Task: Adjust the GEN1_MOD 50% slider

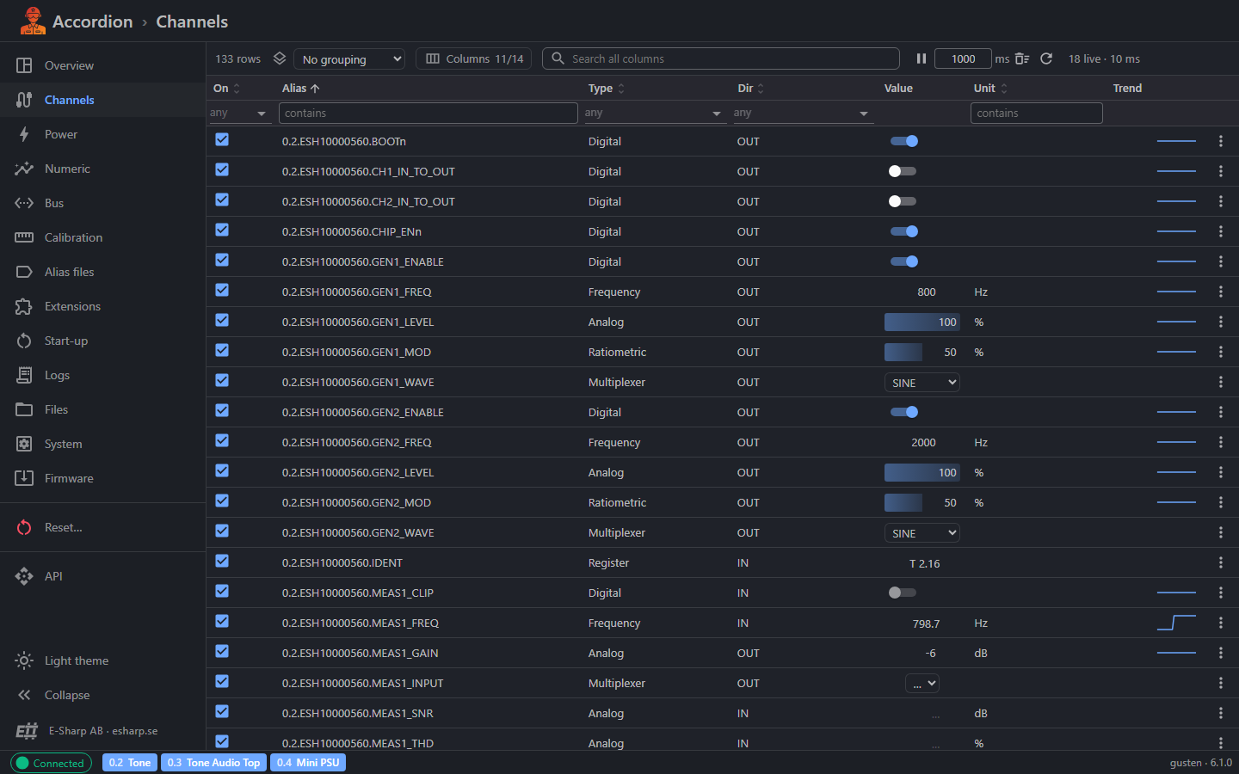Action: click(x=922, y=352)
